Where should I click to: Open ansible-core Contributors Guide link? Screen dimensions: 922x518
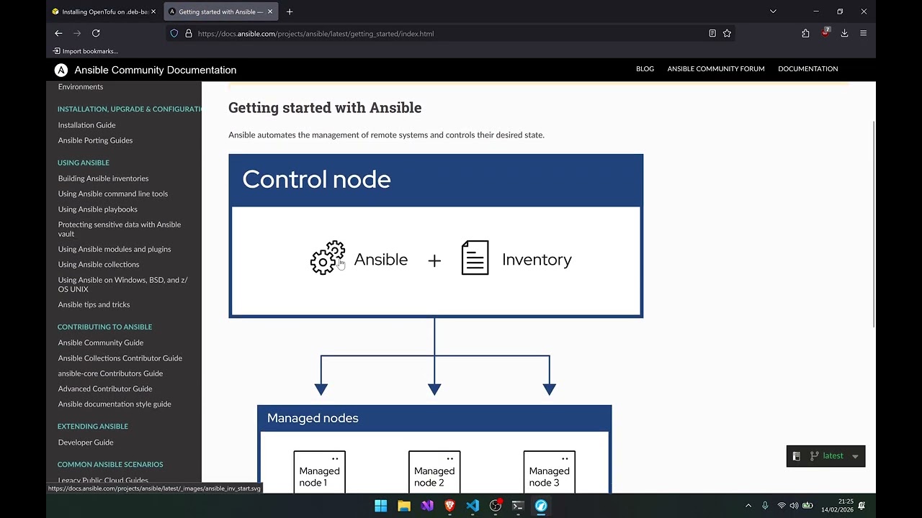tap(110, 373)
